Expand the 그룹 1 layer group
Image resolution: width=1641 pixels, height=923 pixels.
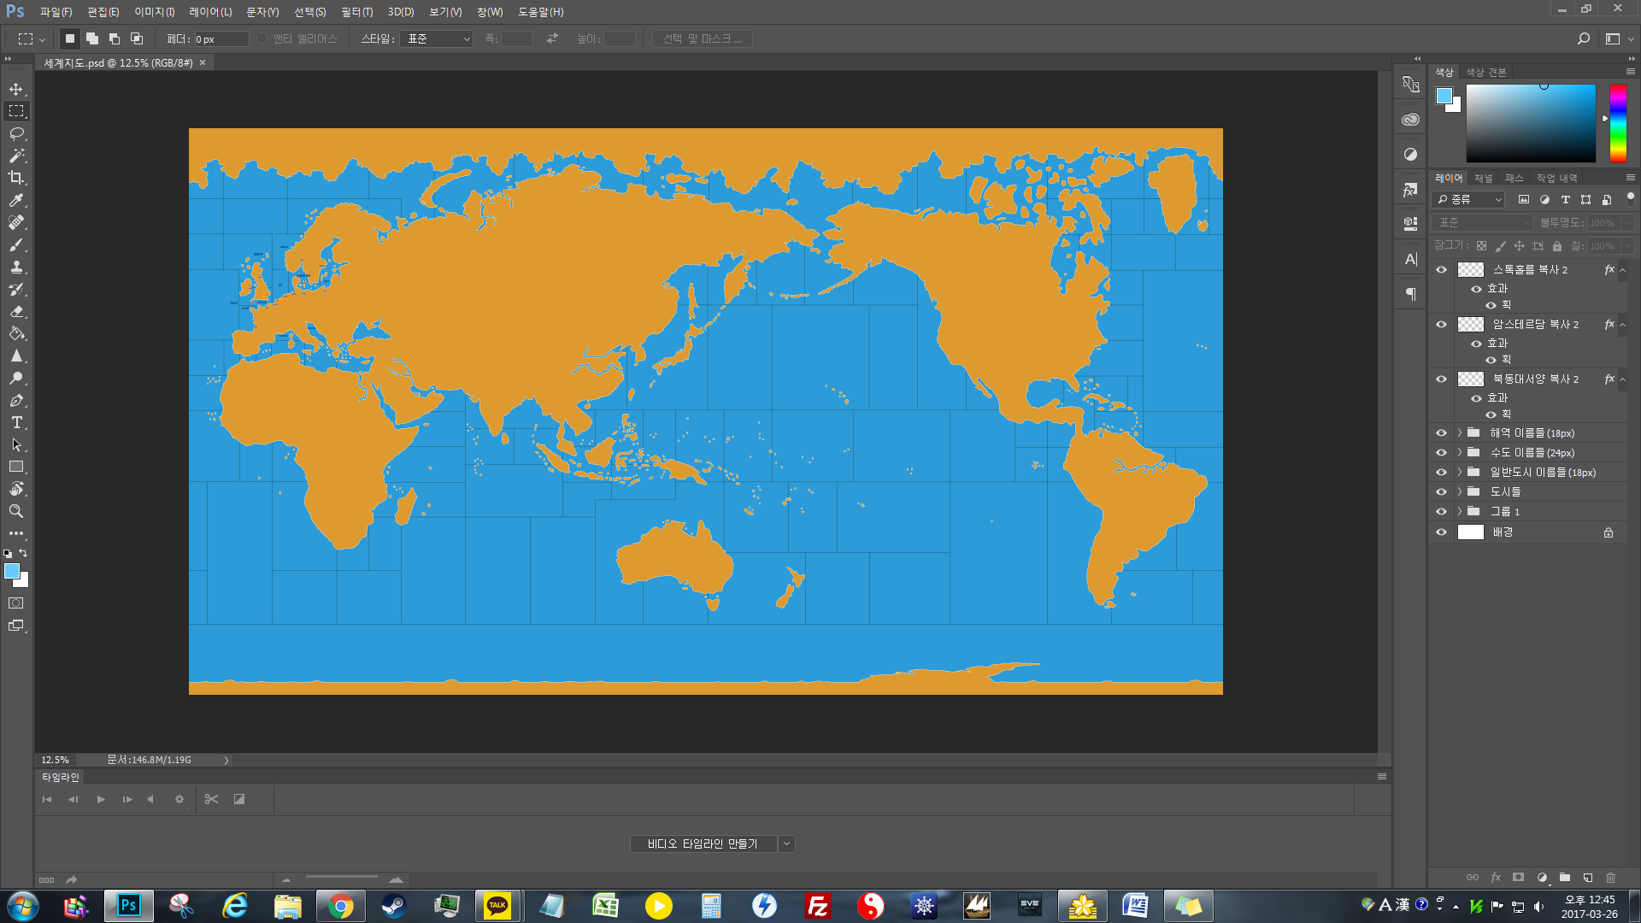[1460, 512]
